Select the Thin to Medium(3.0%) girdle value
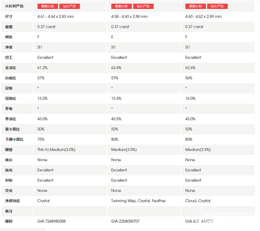Screen dimensions: 260x231 pos(56,150)
